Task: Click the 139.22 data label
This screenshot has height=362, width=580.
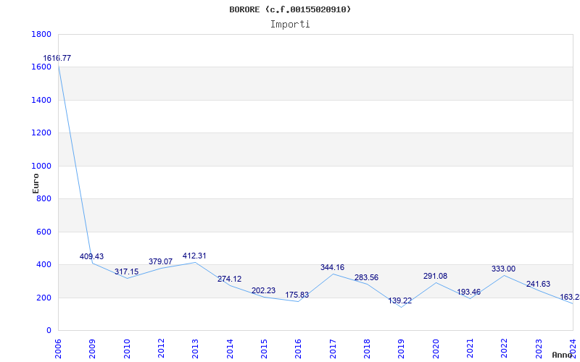Action: [400, 300]
